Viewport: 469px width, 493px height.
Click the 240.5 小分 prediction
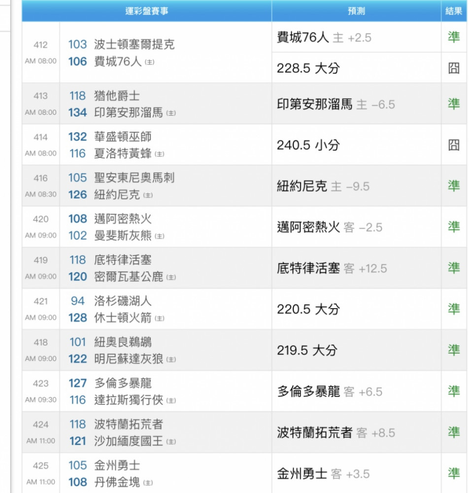pyautogui.click(x=308, y=145)
